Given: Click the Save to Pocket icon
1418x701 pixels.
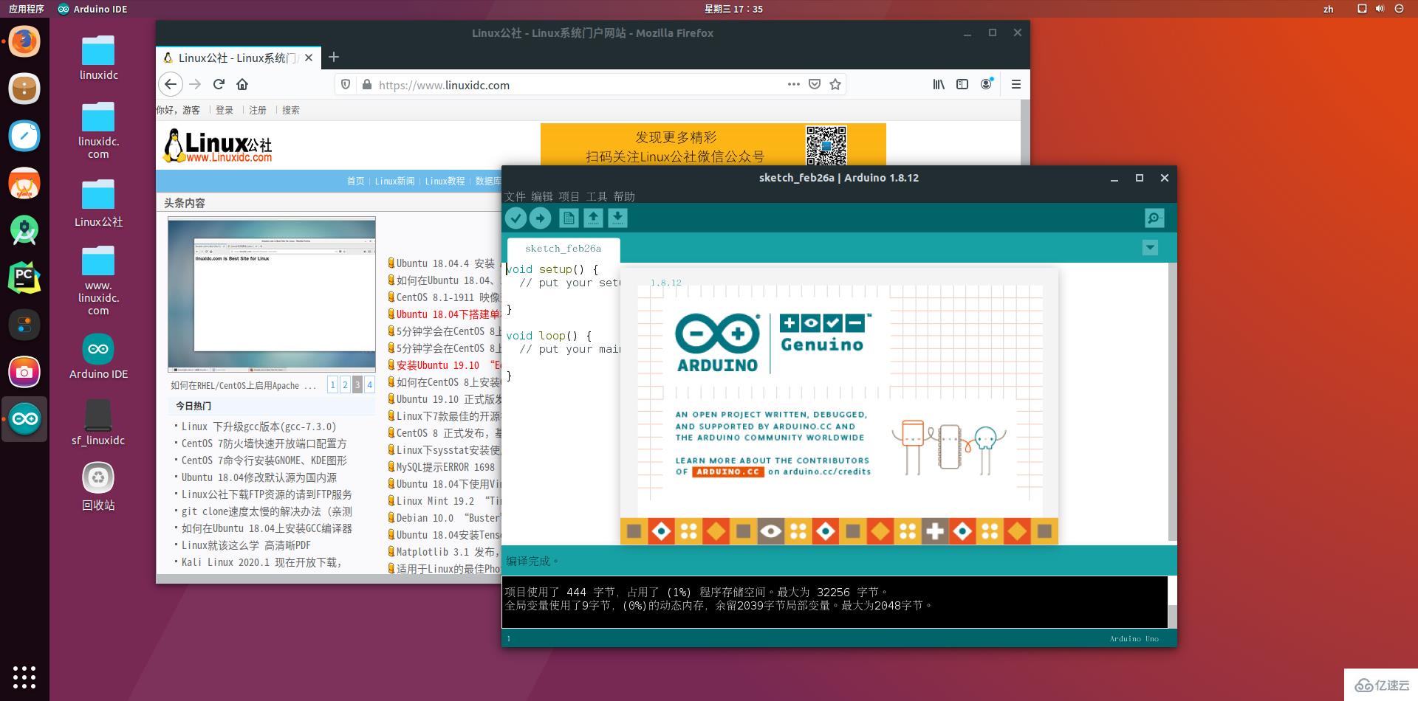Looking at the screenshot, I should [x=815, y=84].
